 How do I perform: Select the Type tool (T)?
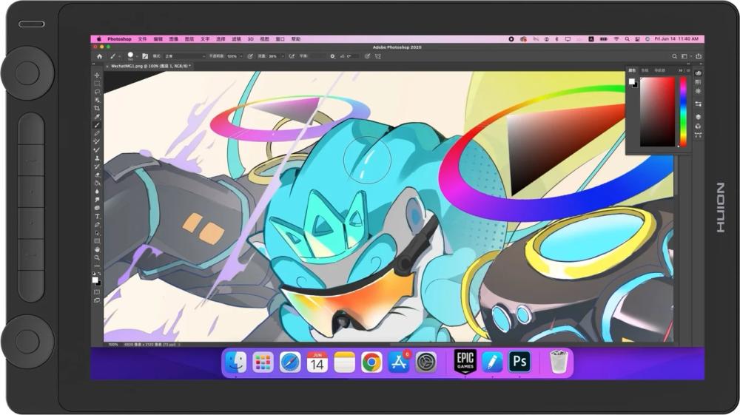pyautogui.click(x=97, y=216)
